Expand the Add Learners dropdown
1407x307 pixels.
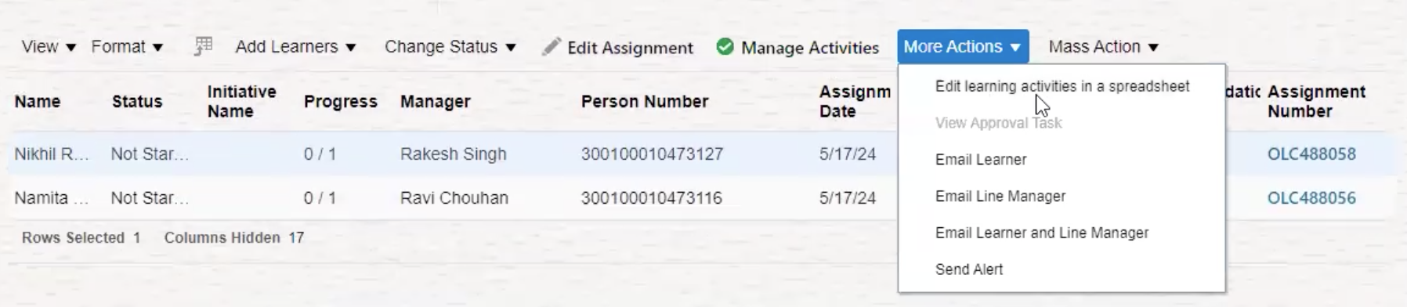295,47
